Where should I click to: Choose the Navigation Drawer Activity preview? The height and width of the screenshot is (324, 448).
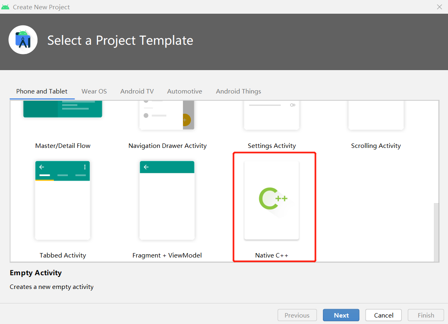tap(167, 115)
